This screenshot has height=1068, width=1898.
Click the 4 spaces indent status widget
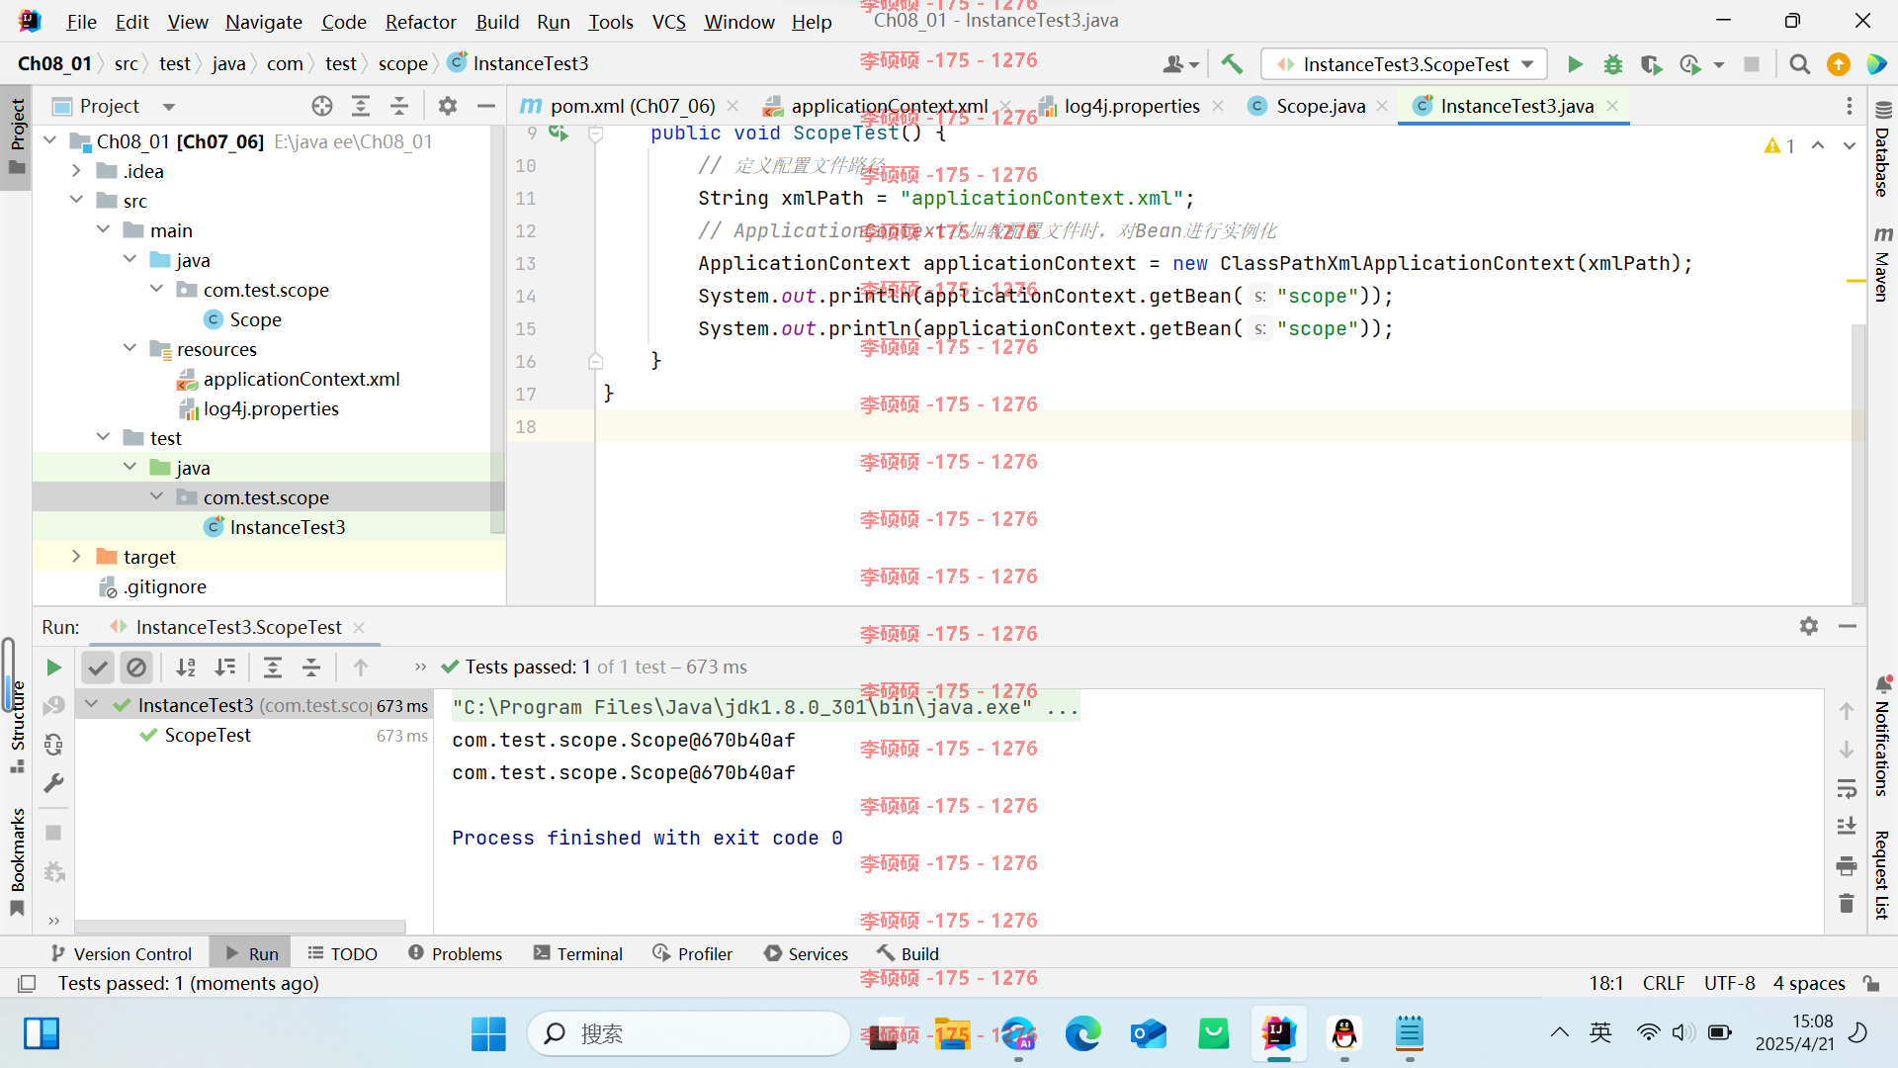pos(1809,983)
